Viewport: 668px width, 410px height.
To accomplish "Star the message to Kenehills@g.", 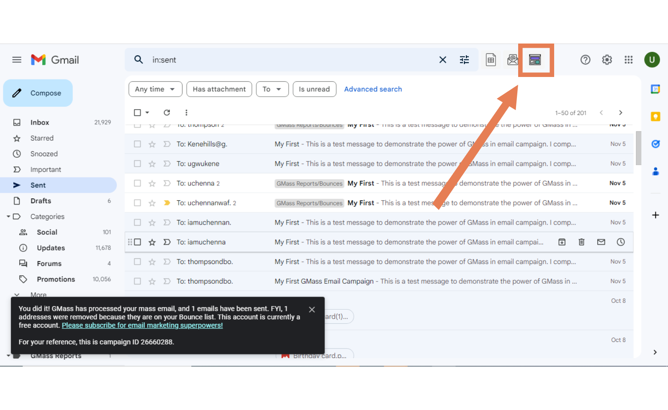I will tap(152, 144).
